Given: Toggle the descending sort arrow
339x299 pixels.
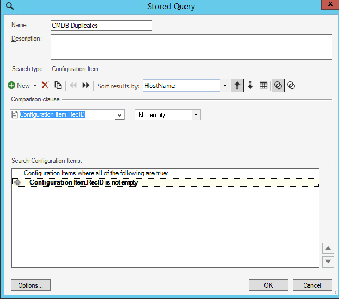Looking at the screenshot, I should point(250,86).
